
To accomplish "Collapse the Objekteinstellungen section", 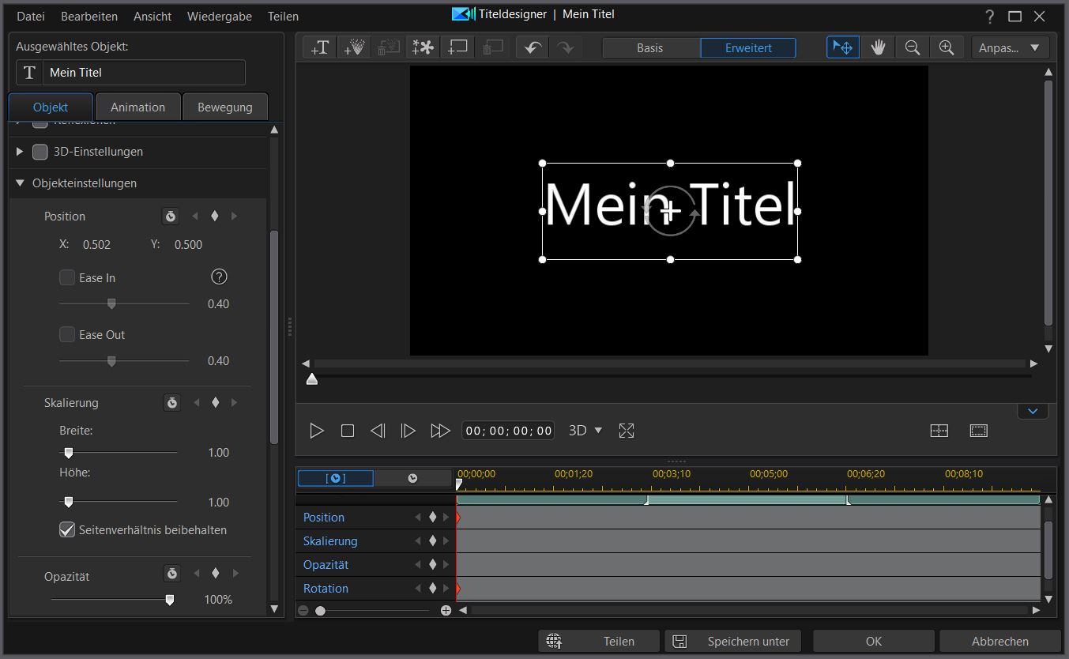I will click(x=20, y=183).
